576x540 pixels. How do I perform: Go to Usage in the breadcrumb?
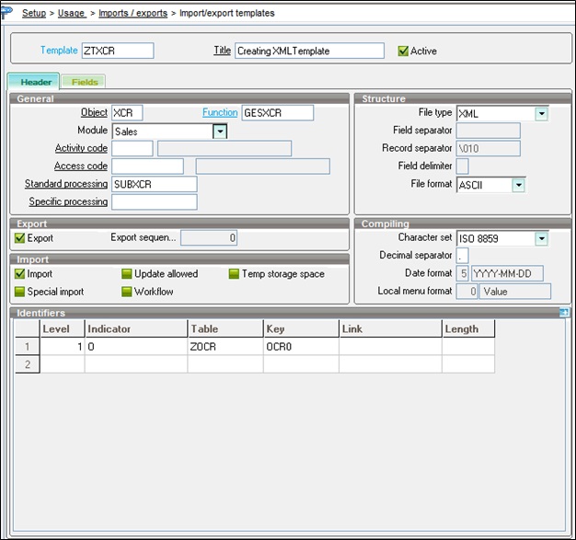pyautogui.click(x=71, y=13)
